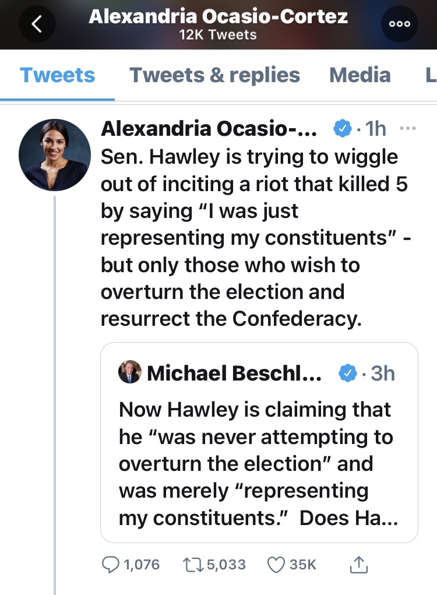Open the three-dot profile options menu
Viewport: 437px width, 595px height.
pos(399,24)
